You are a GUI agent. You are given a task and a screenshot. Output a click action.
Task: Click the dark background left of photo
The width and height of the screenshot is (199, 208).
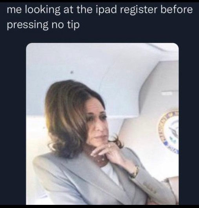pos(13,119)
